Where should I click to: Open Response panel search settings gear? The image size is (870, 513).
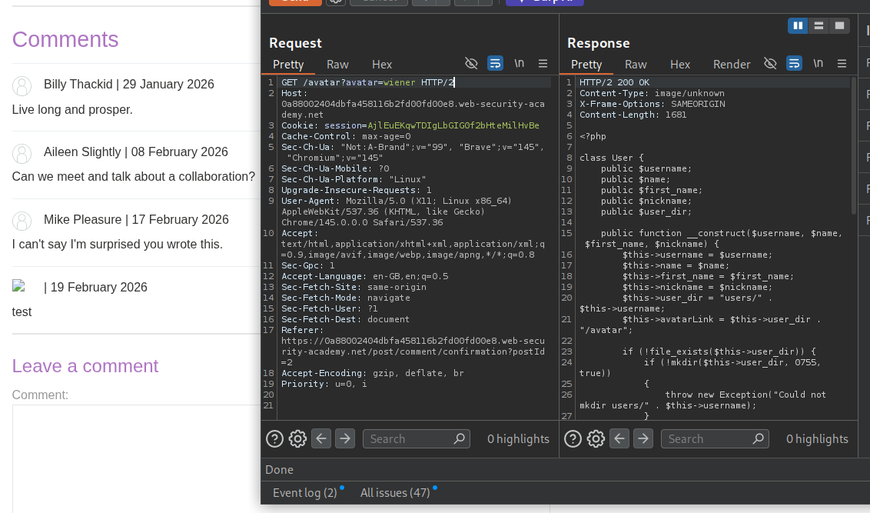tap(596, 438)
